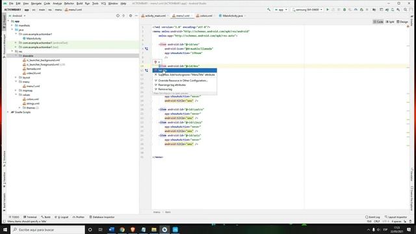The image size is (416, 234).
Task: Start debugging with the green bug icon
Action: point(344,10)
